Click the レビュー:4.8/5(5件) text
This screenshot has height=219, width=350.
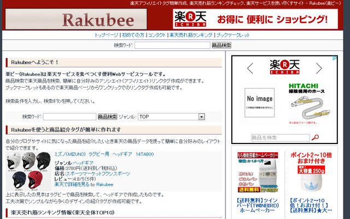pos(75,179)
